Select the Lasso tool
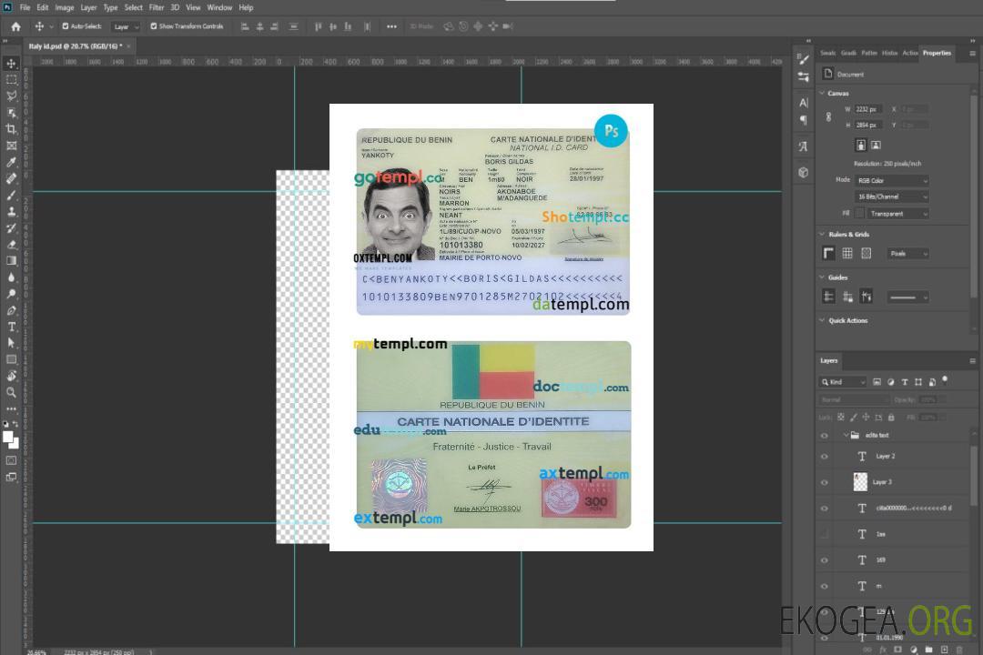This screenshot has width=983, height=655. (x=12, y=96)
